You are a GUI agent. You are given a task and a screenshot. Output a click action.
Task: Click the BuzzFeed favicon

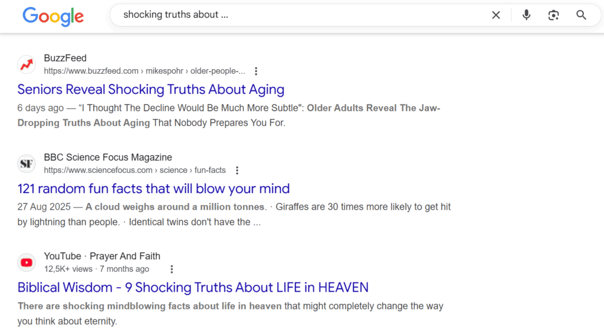27,64
